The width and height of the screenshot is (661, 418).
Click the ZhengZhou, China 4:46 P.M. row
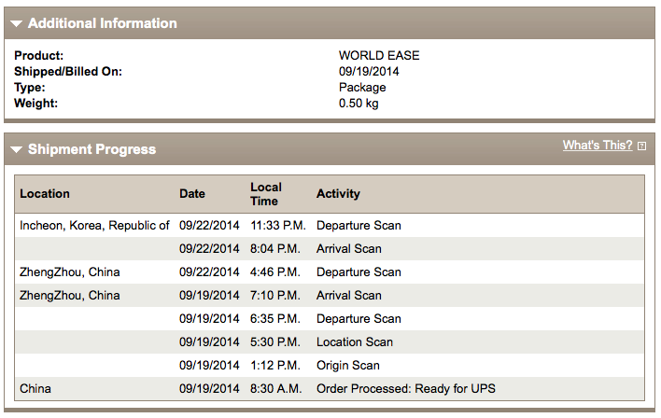[x=330, y=272]
